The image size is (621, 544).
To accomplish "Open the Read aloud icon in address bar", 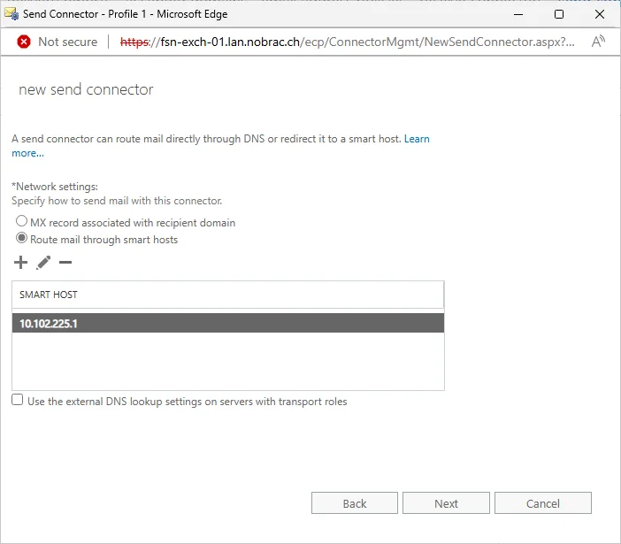I will [x=598, y=42].
